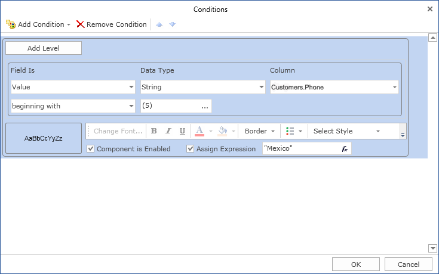Click the Add Condition toolbar button
439x274 pixels.
tap(37, 24)
